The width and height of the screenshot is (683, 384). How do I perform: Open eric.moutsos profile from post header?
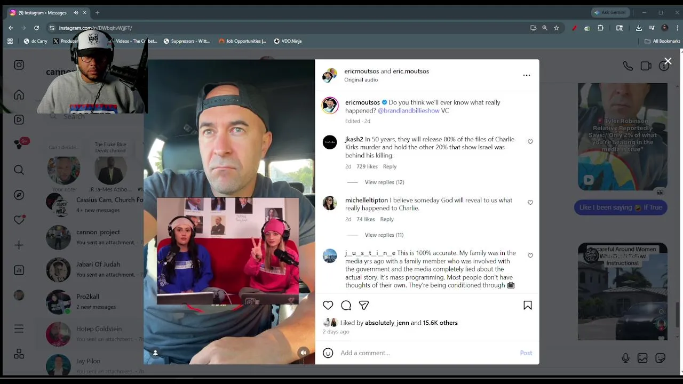[411, 71]
